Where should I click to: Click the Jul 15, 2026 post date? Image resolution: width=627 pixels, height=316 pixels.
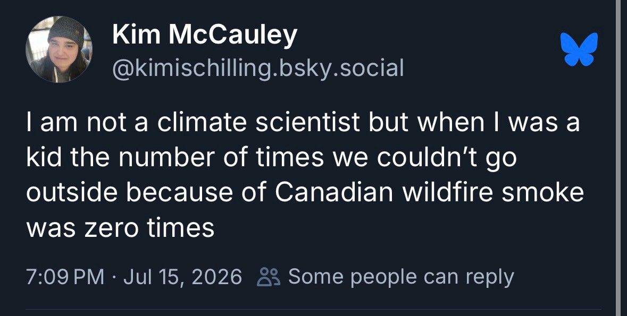[183, 277]
